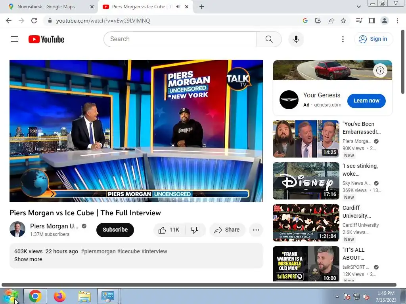The image size is (406, 304).
Task: Open YouTube settings three-dot menu
Action: click(x=343, y=39)
